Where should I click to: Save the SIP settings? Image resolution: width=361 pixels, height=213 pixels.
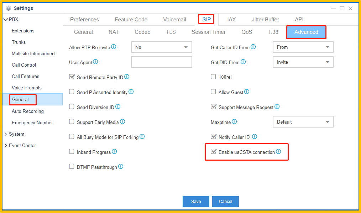196,202
